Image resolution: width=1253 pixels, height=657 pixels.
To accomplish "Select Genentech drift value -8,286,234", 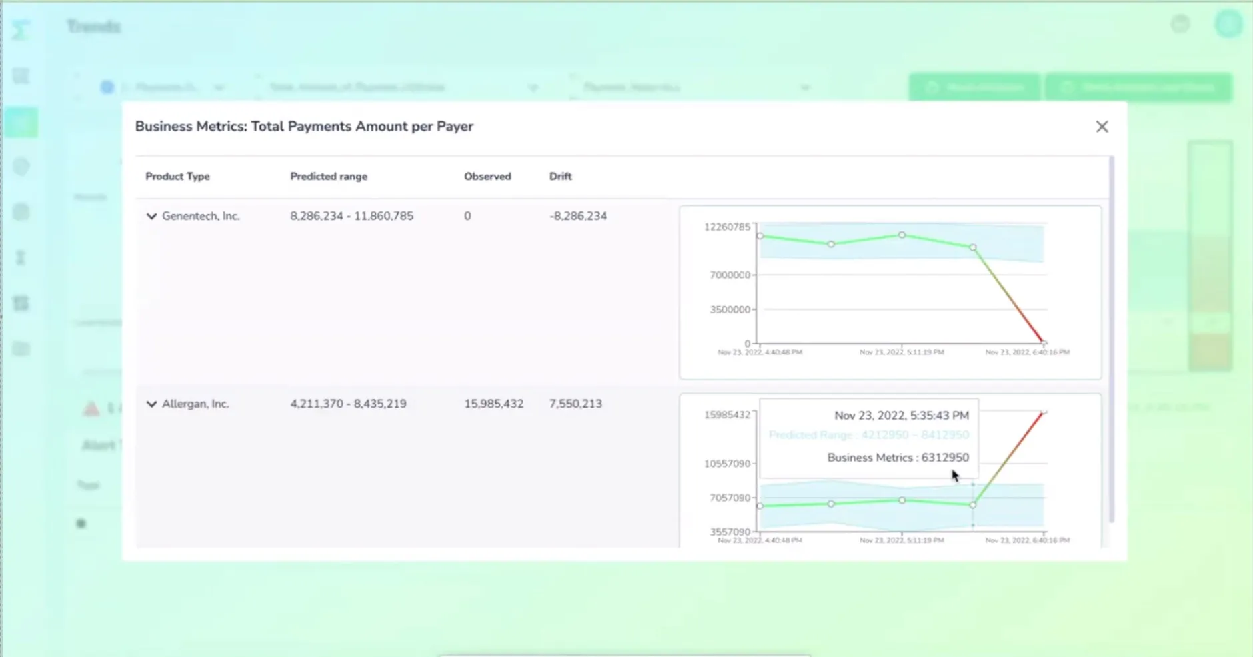I will coord(577,216).
